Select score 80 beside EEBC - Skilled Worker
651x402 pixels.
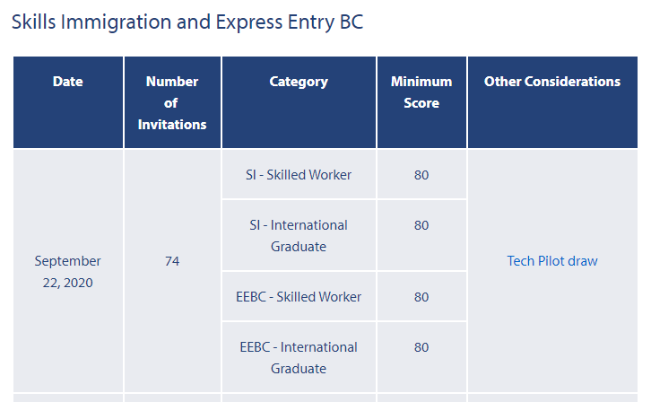pos(421,297)
